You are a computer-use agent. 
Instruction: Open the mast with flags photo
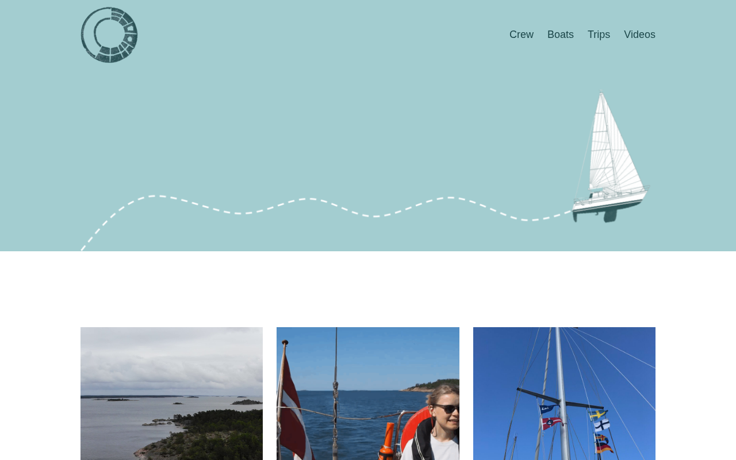pyautogui.click(x=564, y=393)
